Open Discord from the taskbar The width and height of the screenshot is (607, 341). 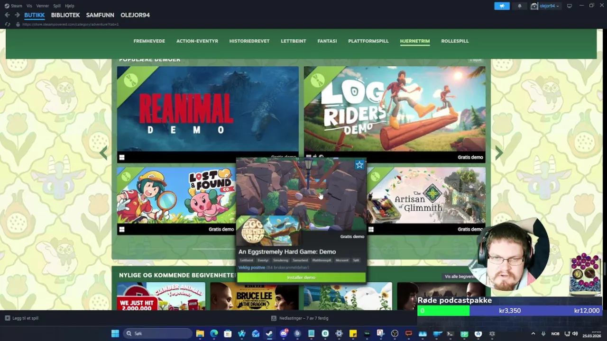[284, 334]
